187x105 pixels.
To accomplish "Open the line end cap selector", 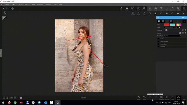I will click(180, 27).
